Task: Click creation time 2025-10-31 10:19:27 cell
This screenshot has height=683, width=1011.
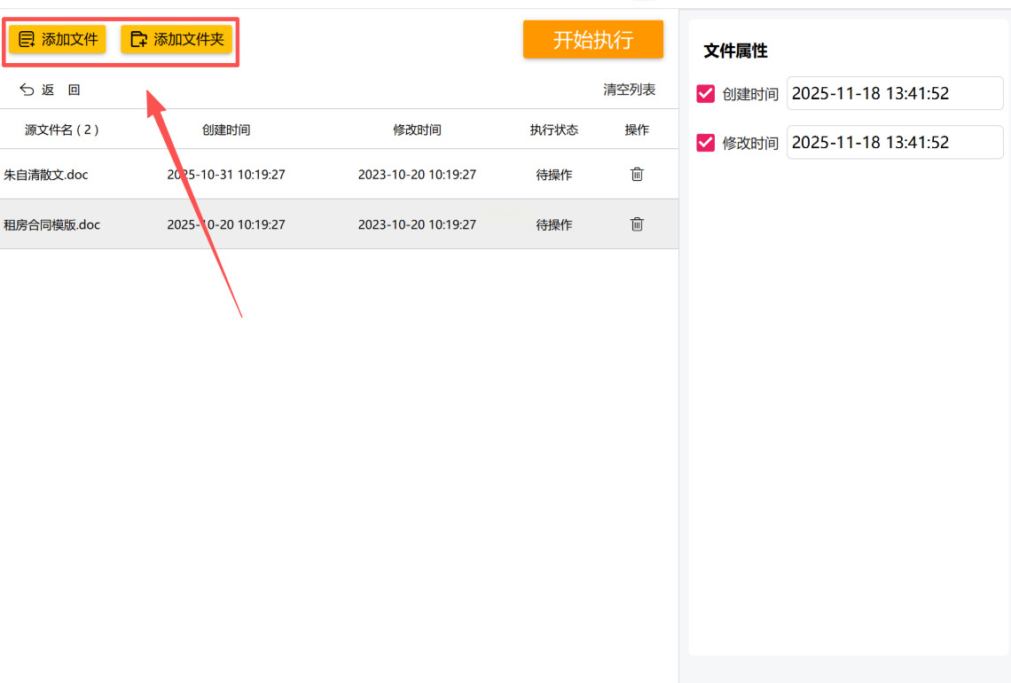Action: pyautogui.click(x=226, y=175)
